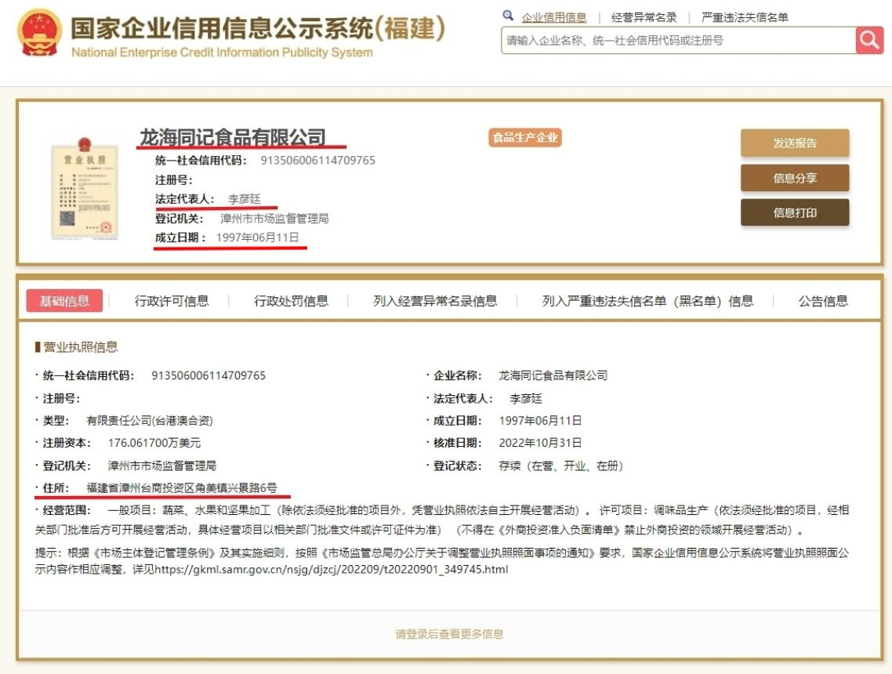Image resolution: width=892 pixels, height=674 pixels.
Task: Open the 行政许可信息 tab
Action: coord(172,301)
